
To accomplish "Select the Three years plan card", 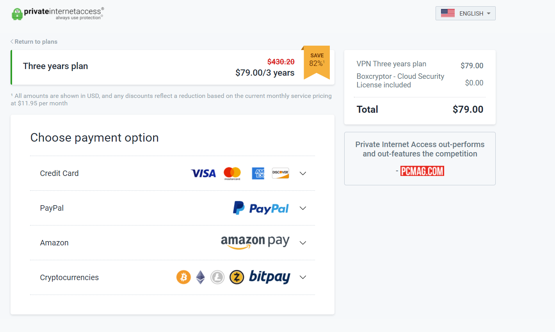I will click(x=173, y=67).
